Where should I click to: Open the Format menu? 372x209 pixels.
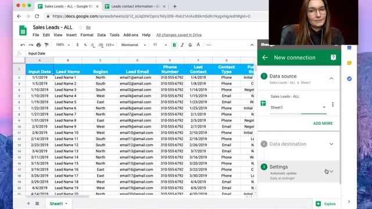pos(87,35)
